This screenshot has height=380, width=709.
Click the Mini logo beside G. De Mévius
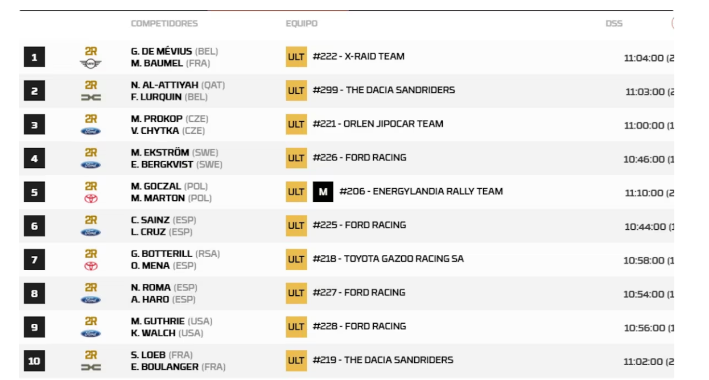[91, 63]
